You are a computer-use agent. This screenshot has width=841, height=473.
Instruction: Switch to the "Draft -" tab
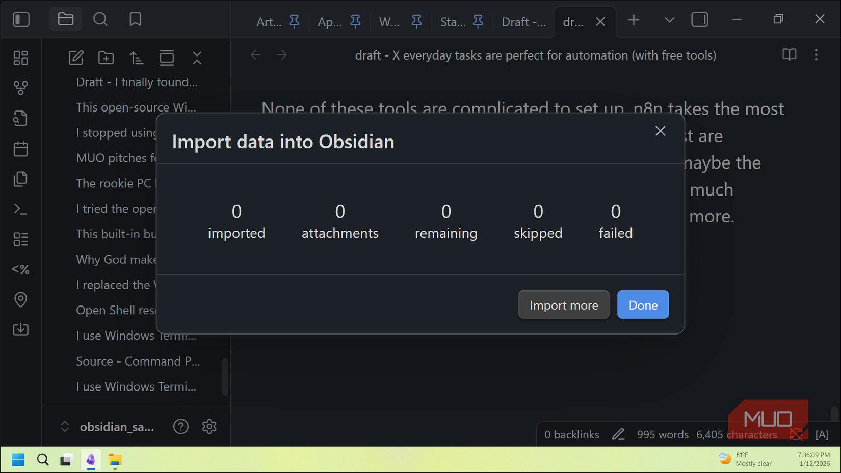[x=523, y=21]
